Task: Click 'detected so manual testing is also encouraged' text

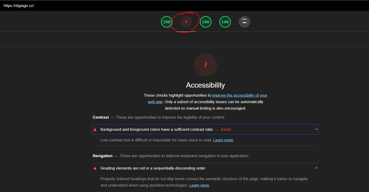Action: [x=206, y=108]
